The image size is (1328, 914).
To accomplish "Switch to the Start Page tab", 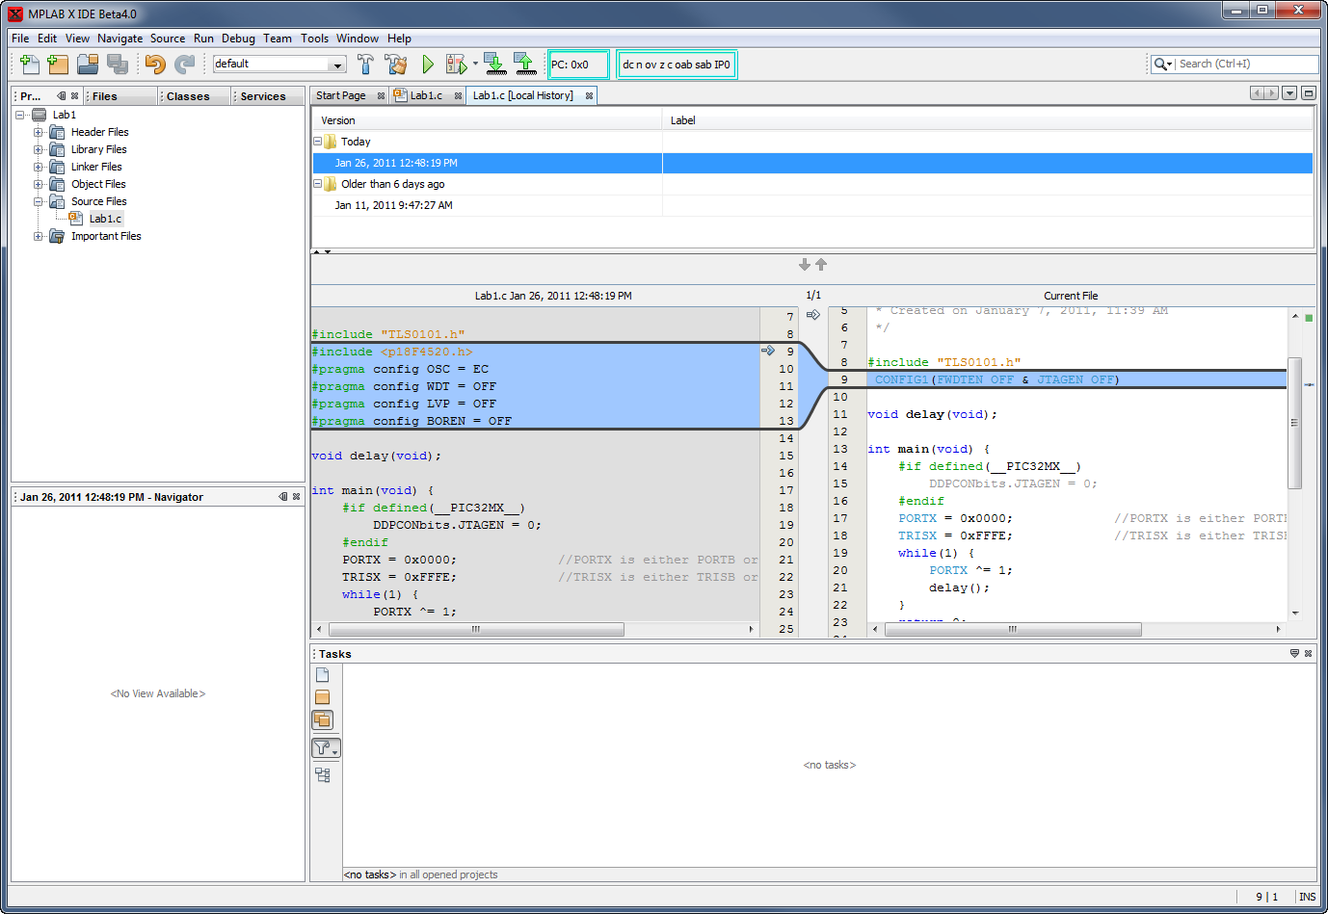I will 341,95.
